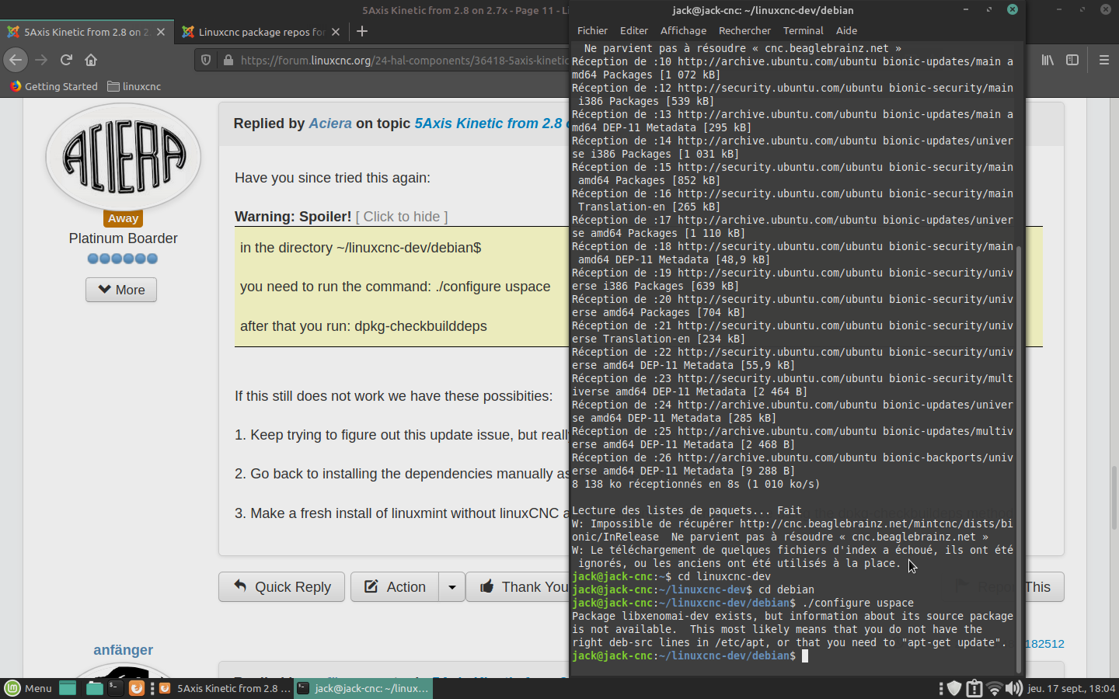Click the Thank You button
Viewport: 1119px width, 699px height.
point(518,587)
